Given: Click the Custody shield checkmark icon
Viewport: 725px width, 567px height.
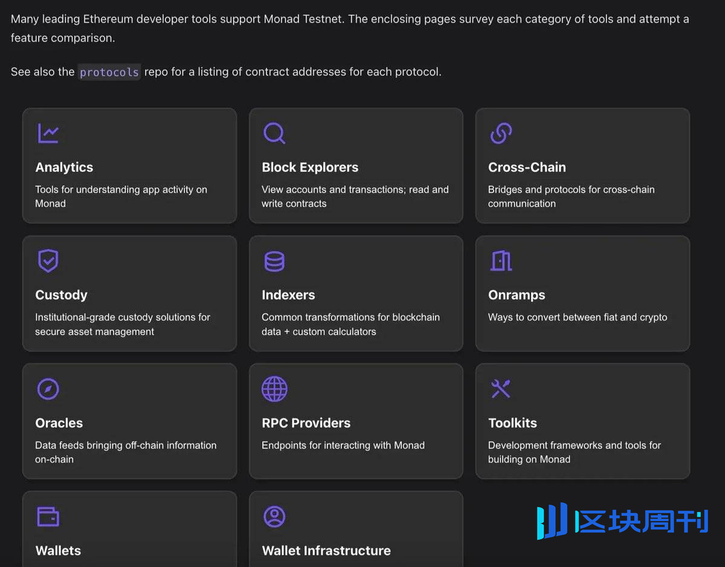Looking at the screenshot, I should (48, 261).
